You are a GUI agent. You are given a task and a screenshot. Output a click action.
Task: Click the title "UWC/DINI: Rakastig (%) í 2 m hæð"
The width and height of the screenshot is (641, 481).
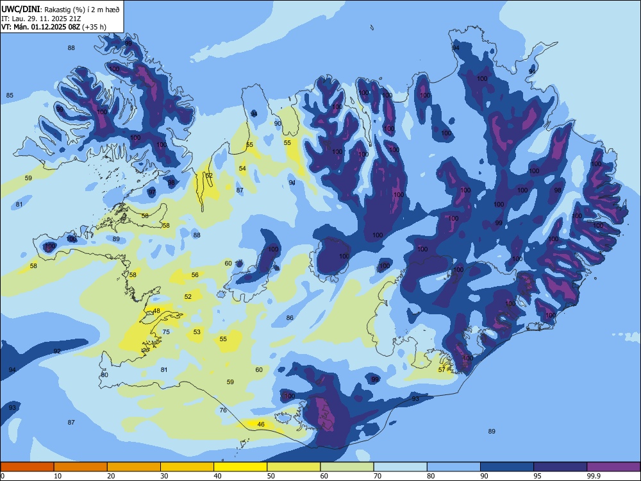(60, 10)
